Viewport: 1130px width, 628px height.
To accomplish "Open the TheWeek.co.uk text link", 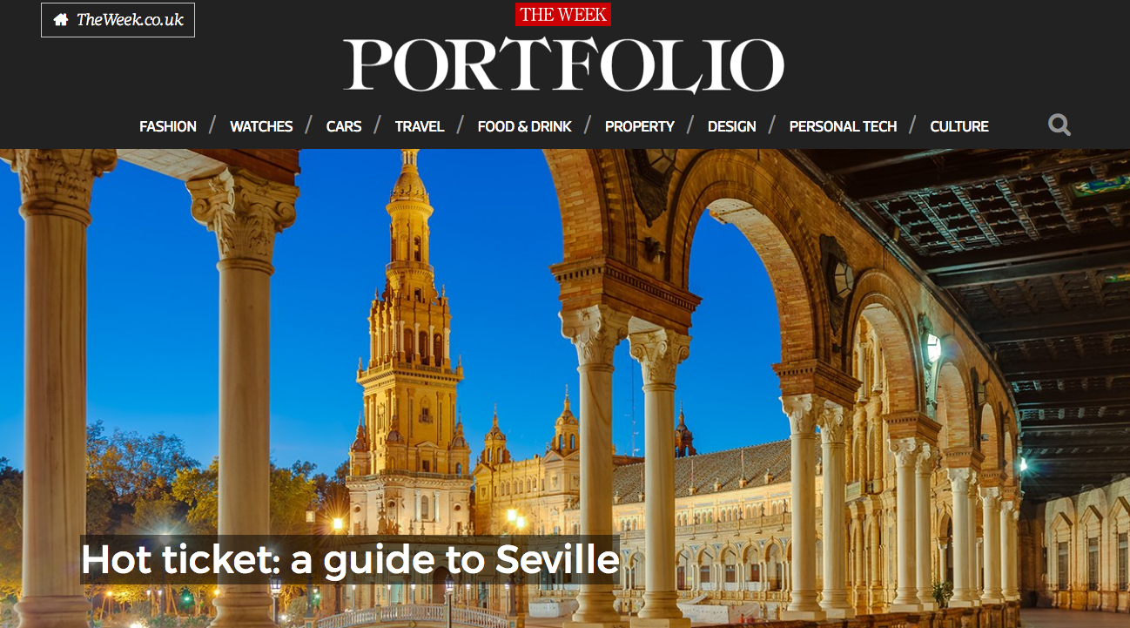I will pos(131,20).
